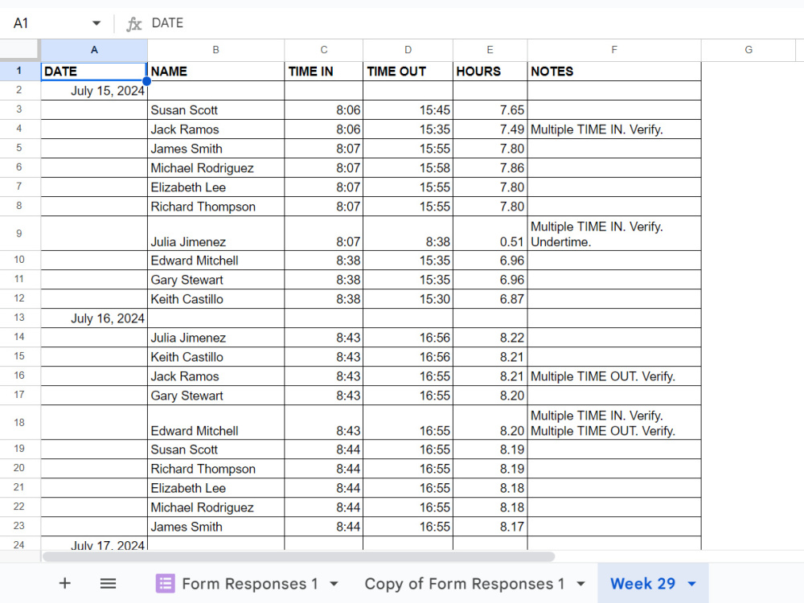Select column A header
Screen dimensions: 804x603
(94, 50)
